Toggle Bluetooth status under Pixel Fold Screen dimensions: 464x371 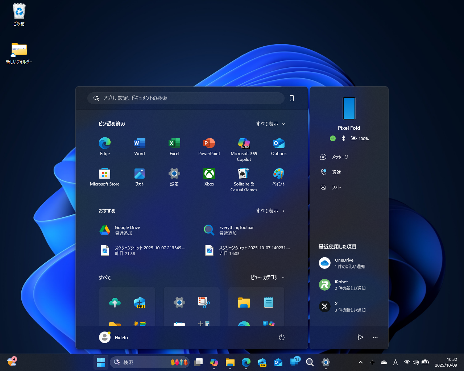(343, 138)
